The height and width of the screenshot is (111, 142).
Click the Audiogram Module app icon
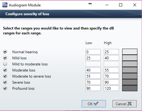(5, 5)
